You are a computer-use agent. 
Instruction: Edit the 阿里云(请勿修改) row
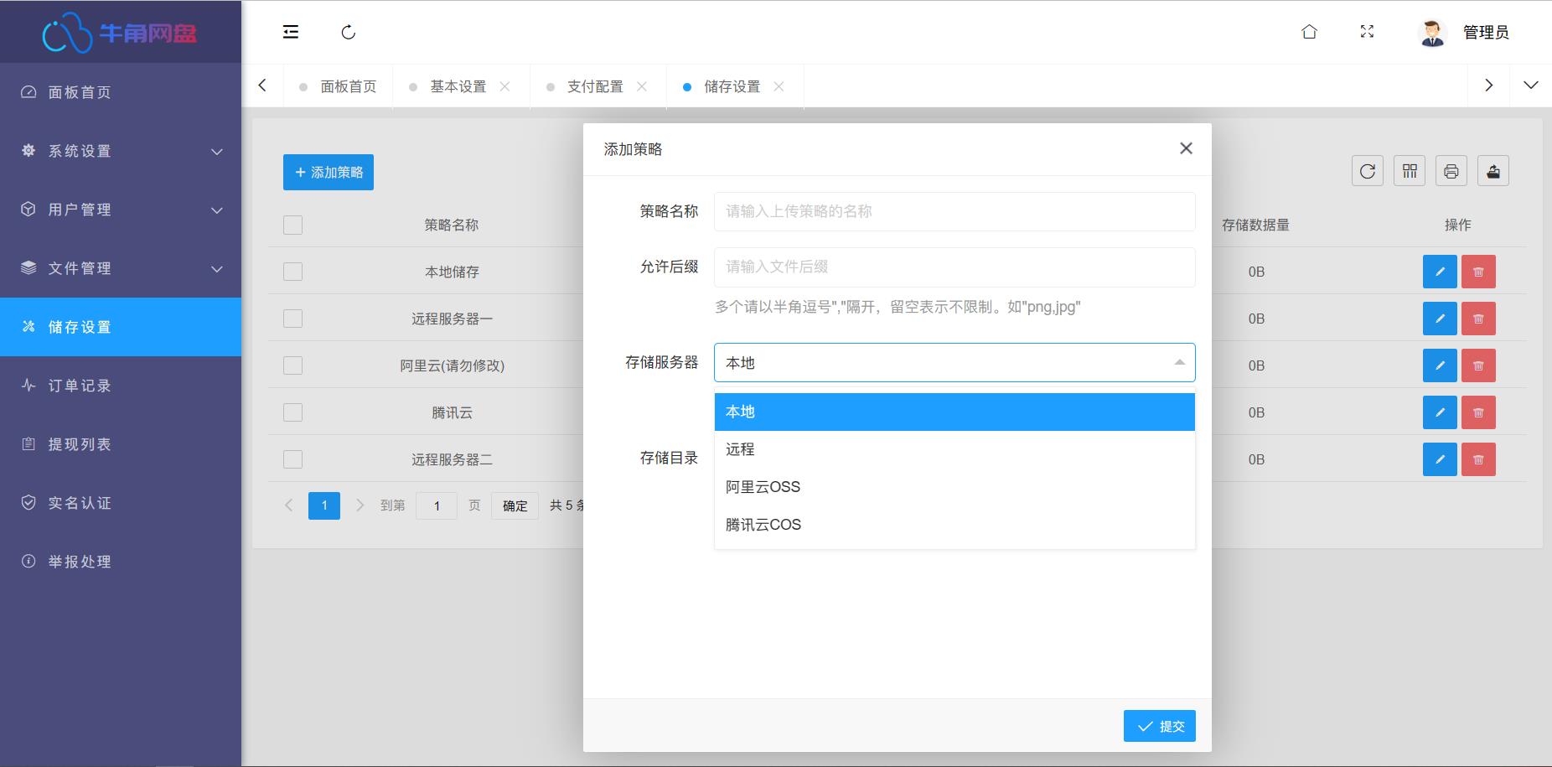[x=1440, y=365]
